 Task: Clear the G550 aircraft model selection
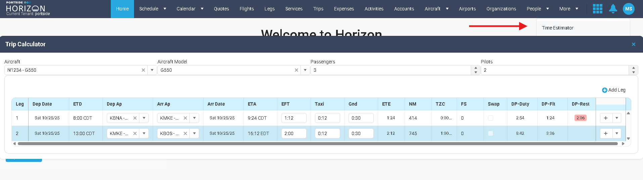tap(296, 70)
